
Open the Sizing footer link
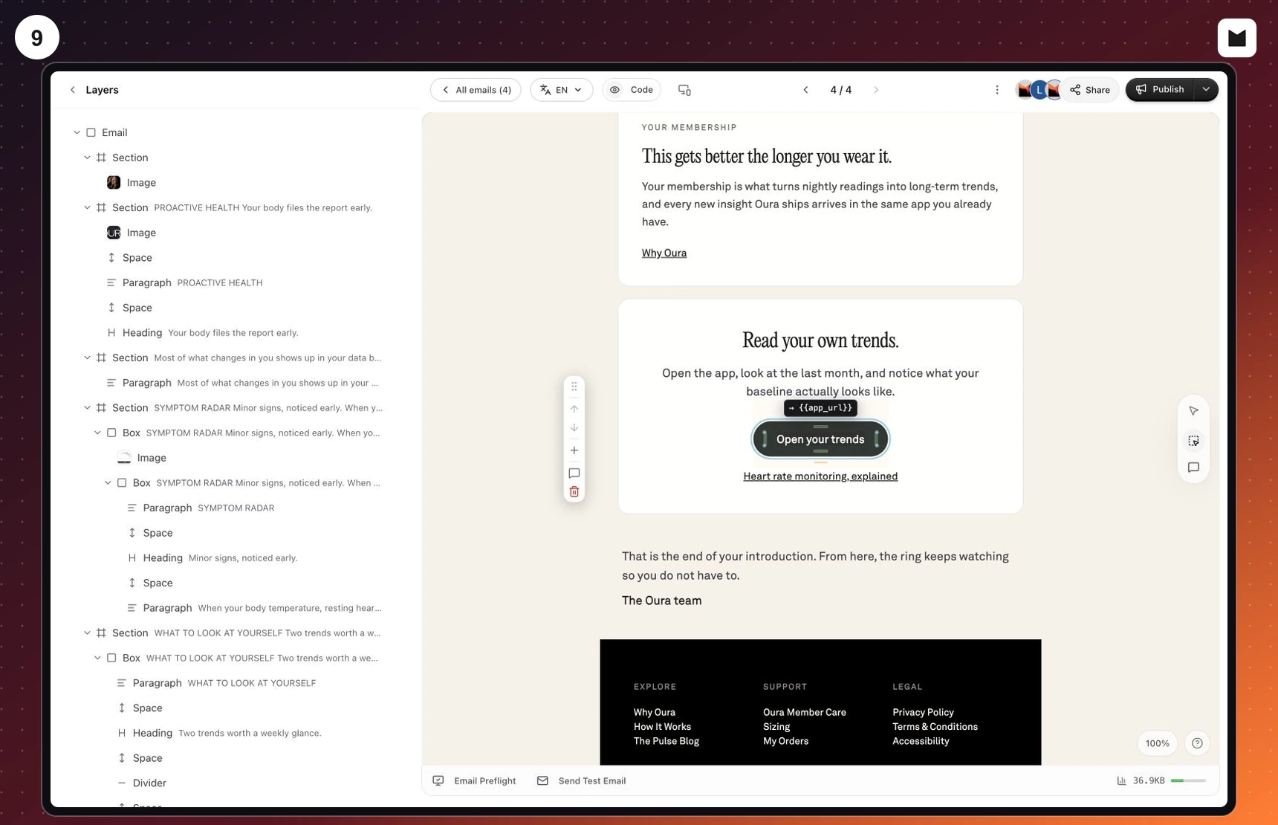[x=776, y=727]
